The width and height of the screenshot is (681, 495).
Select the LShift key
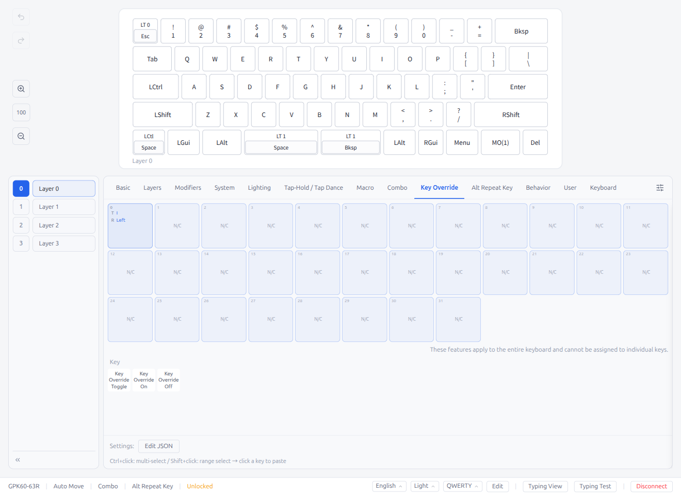(x=163, y=114)
